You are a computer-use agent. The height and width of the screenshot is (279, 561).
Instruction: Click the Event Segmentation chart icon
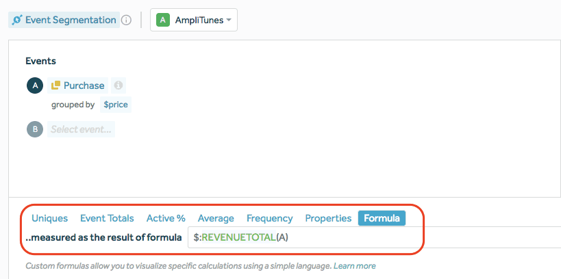tap(17, 20)
